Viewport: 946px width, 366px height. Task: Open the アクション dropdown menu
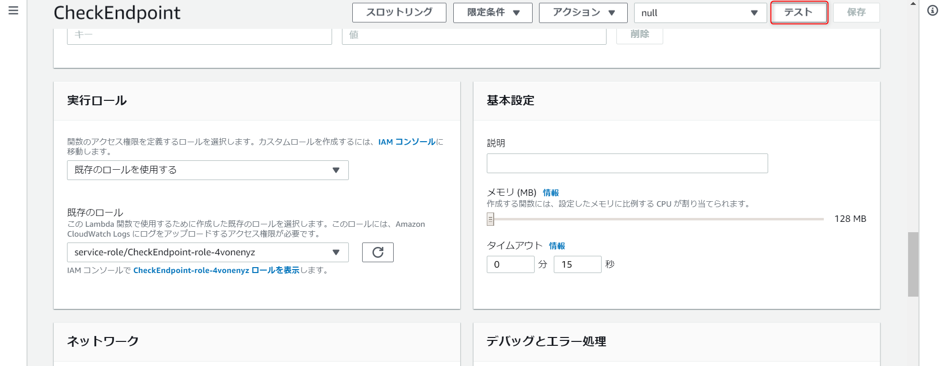point(583,13)
